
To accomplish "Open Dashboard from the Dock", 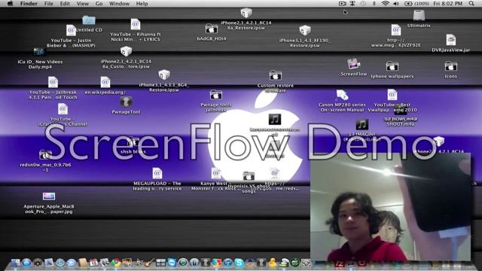I will pyautogui.click(x=38, y=263).
